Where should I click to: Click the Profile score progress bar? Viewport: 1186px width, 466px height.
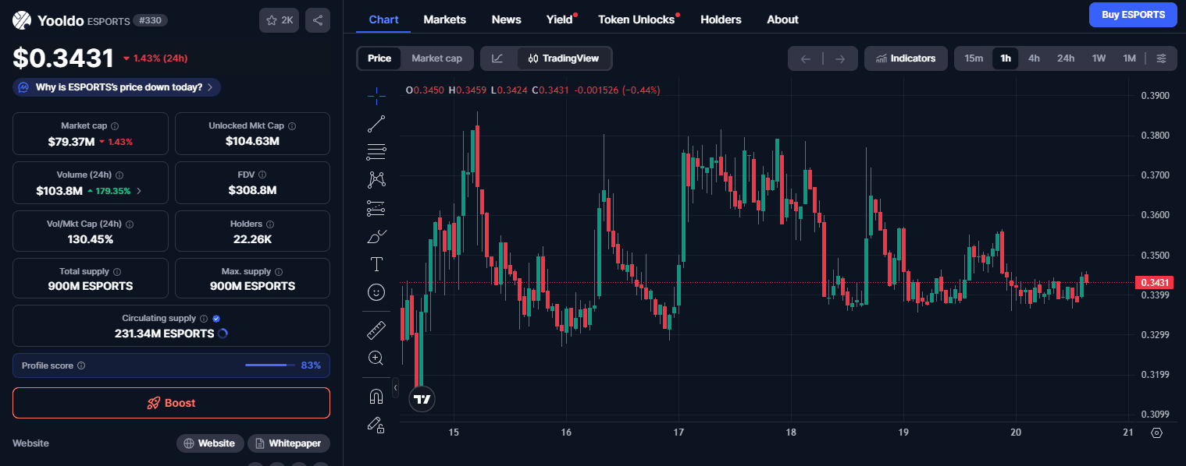coord(269,365)
